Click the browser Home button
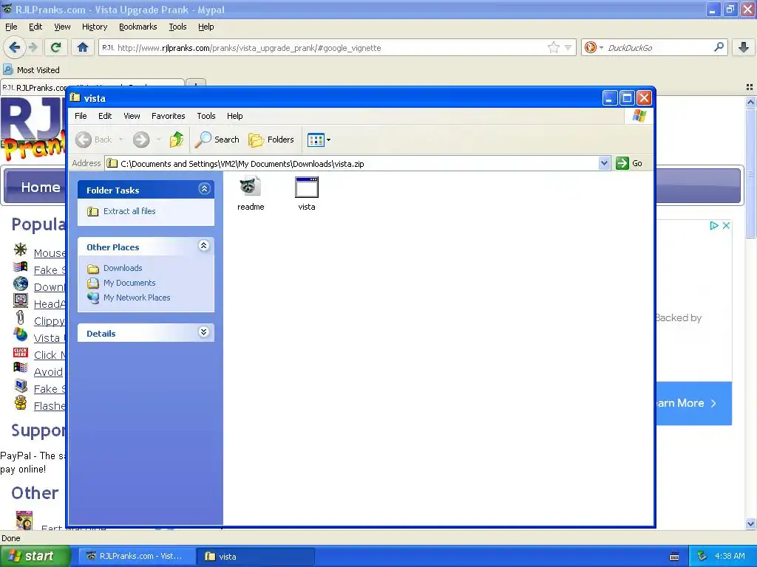The width and height of the screenshot is (757, 567). [x=83, y=47]
